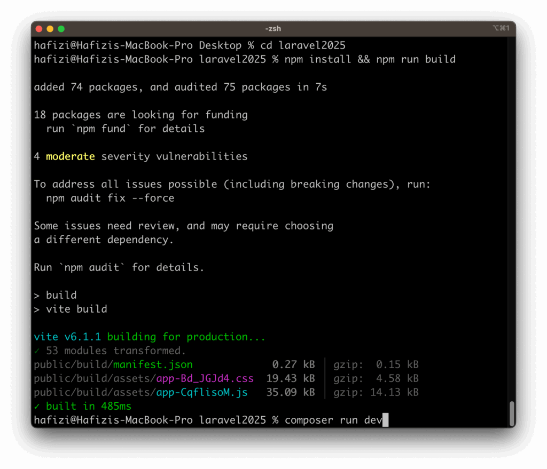The width and height of the screenshot is (547, 469).
Task: Click 'Some issues need review' line
Action: point(184,226)
